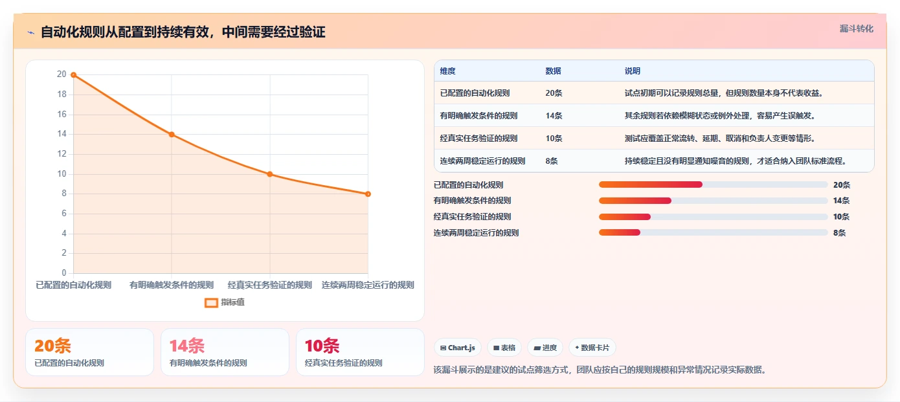Click the chart data point at 10

pyautogui.click(x=270, y=174)
